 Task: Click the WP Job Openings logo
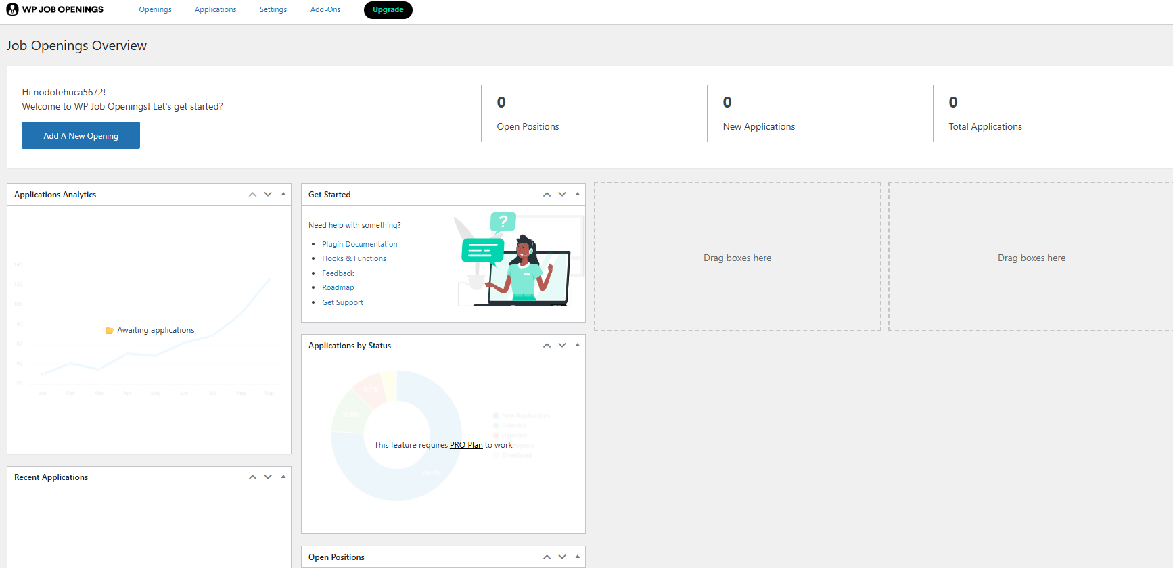[x=55, y=9]
